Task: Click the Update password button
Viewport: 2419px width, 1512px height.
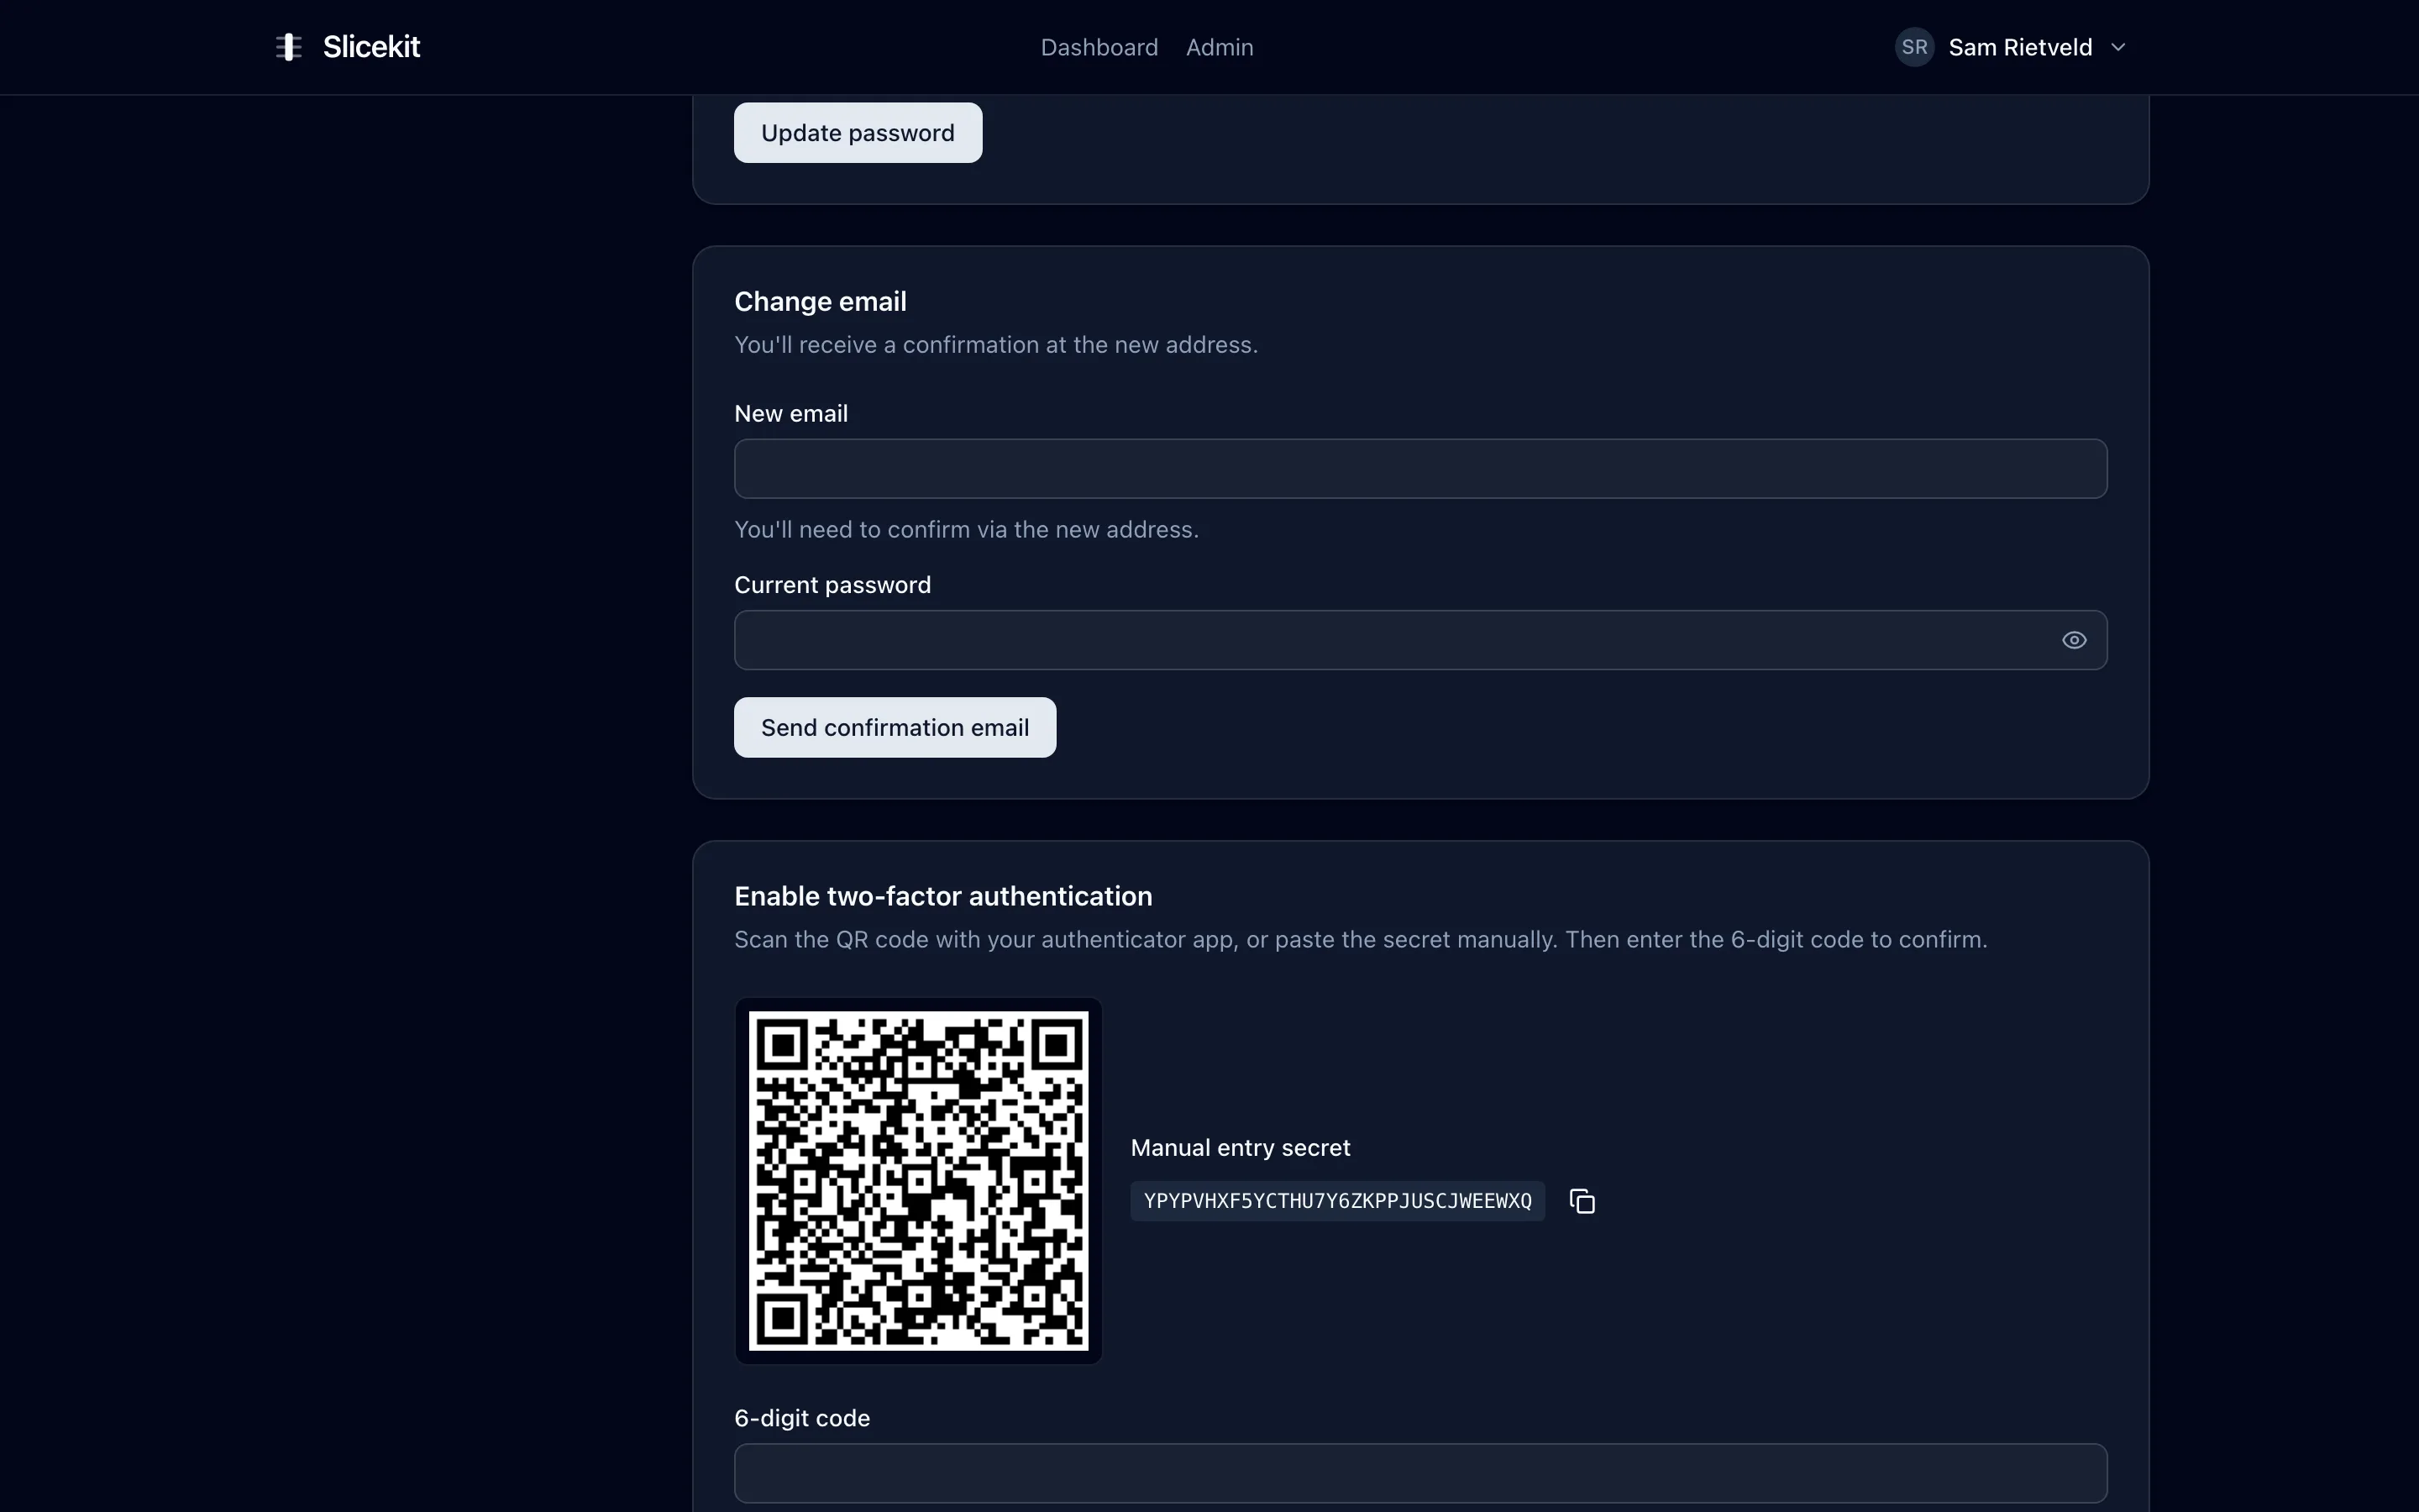Action: pyautogui.click(x=858, y=133)
